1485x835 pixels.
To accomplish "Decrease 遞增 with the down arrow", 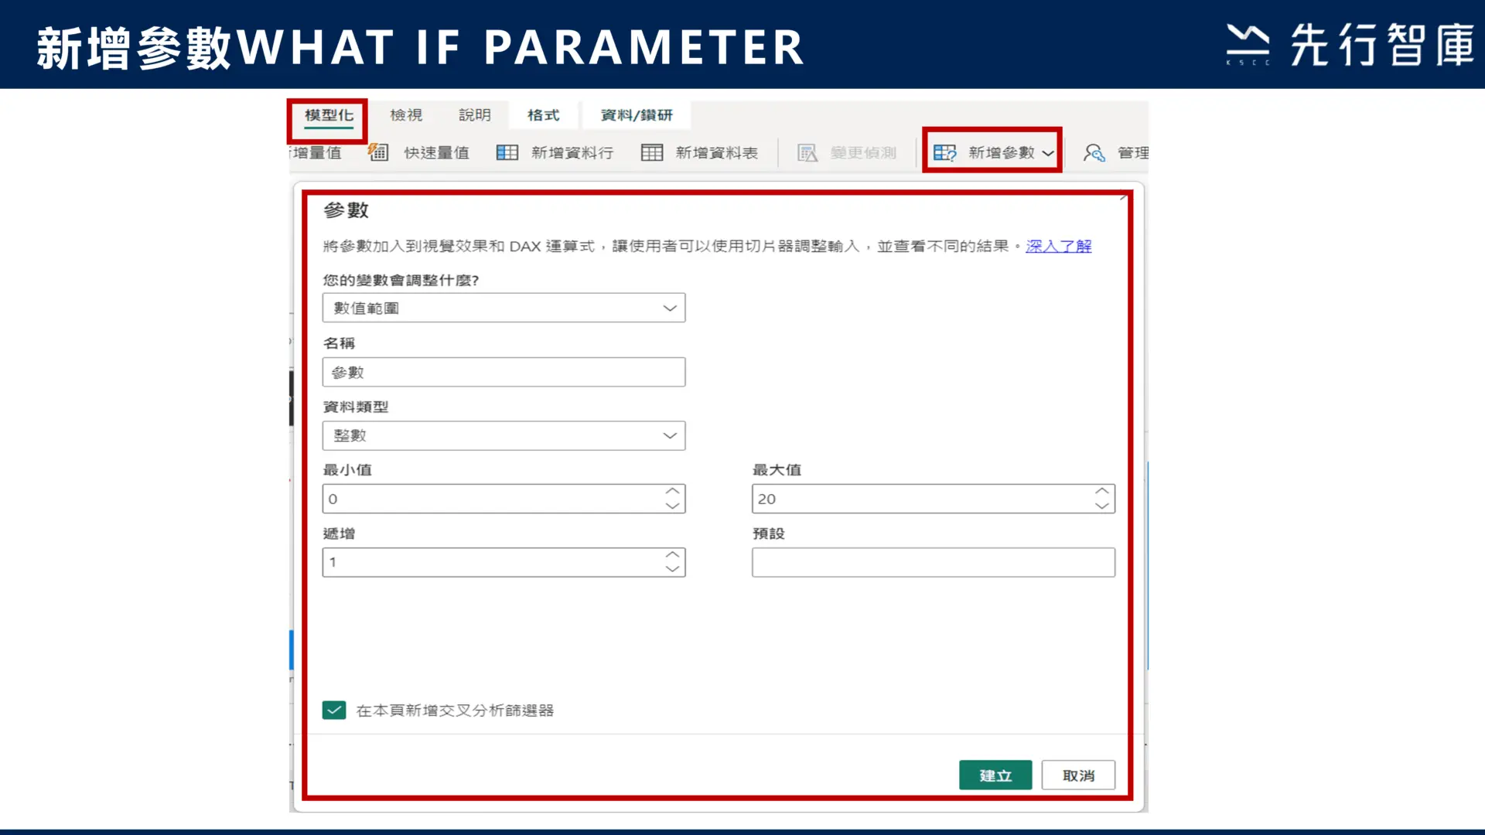I will click(672, 569).
